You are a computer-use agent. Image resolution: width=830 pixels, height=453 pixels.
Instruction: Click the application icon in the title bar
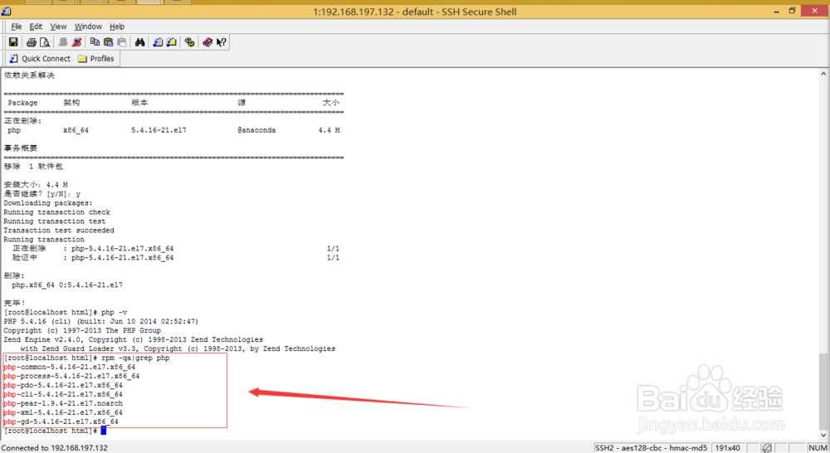[7, 11]
